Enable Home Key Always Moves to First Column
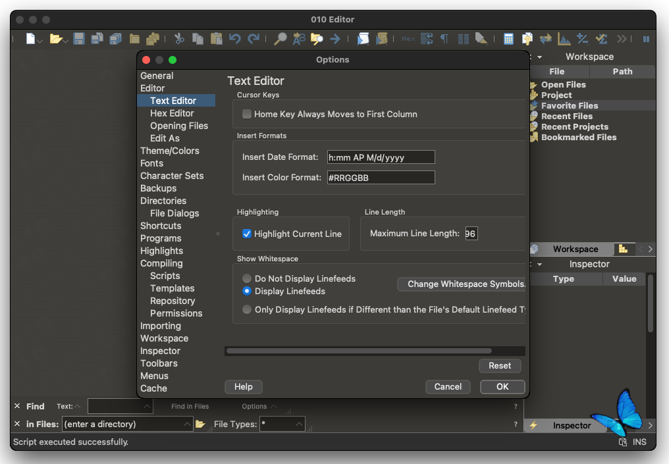Viewport: 669px width, 464px height. (x=247, y=114)
